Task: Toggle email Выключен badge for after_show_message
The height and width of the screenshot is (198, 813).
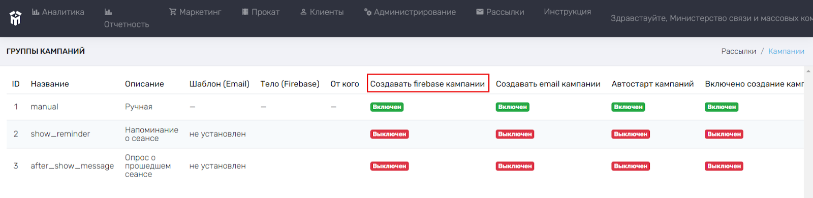Action: (515, 166)
